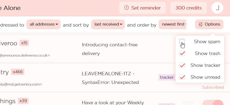Expand the all addresses dropdown

[x=44, y=24]
